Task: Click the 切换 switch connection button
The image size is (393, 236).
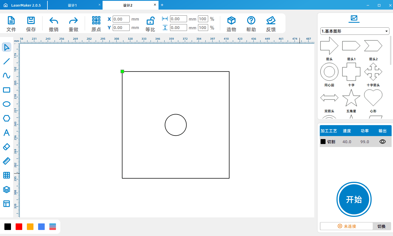Action: (x=381, y=226)
